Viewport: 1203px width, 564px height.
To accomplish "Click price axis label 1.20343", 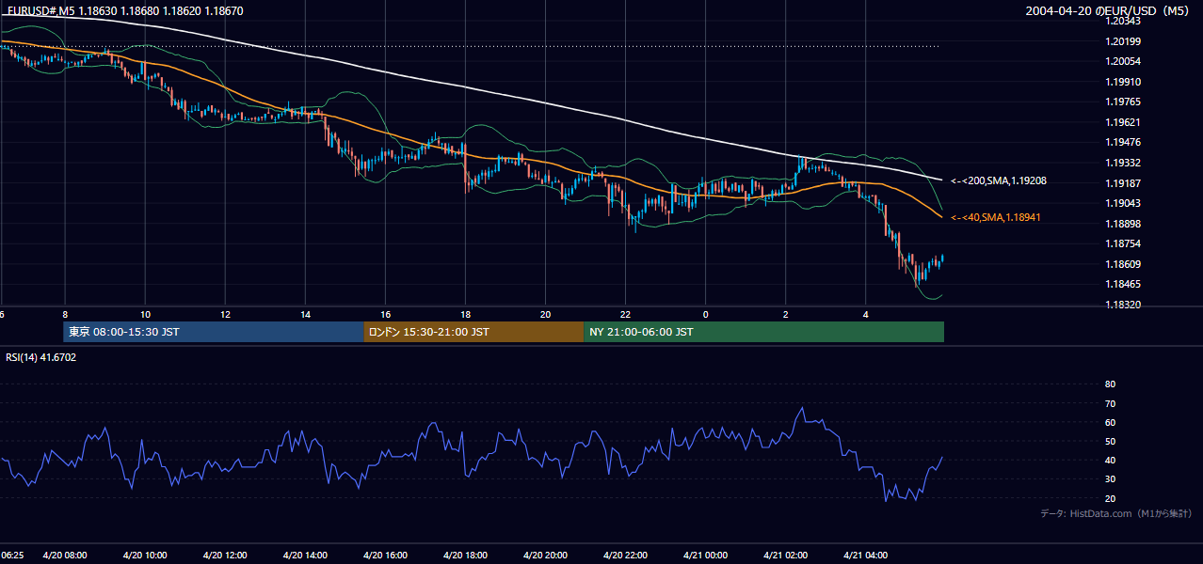I will coord(1123,21).
